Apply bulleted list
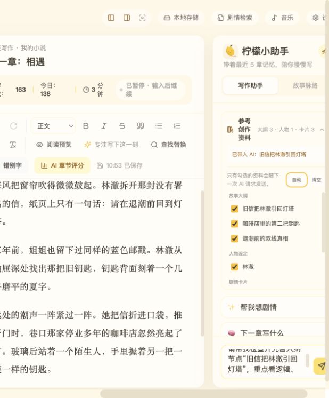The width and height of the screenshot is (329, 398). (x=159, y=126)
